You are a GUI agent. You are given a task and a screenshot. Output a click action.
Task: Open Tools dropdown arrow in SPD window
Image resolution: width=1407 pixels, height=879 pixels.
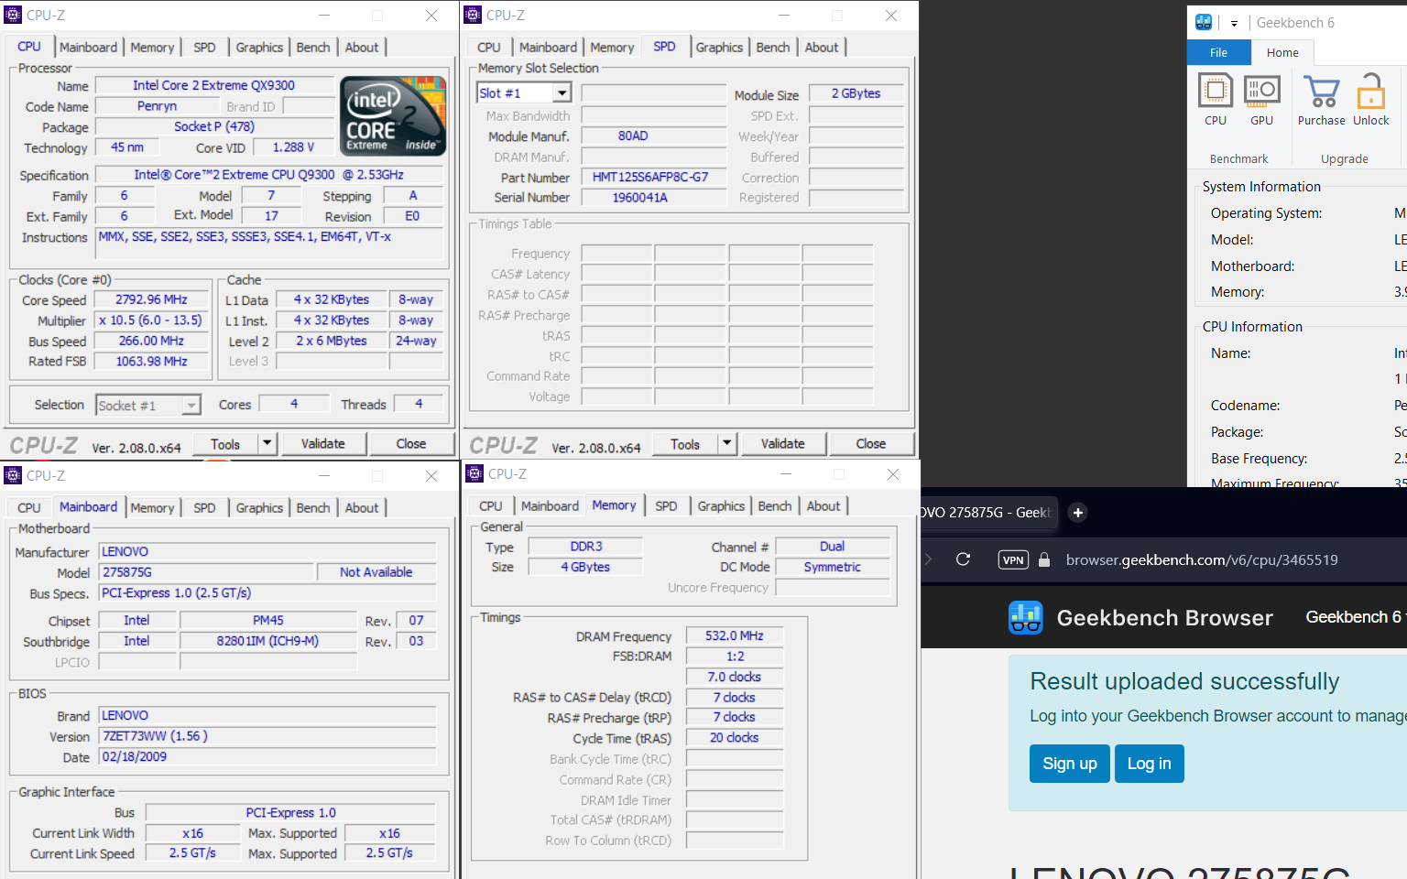pos(726,443)
